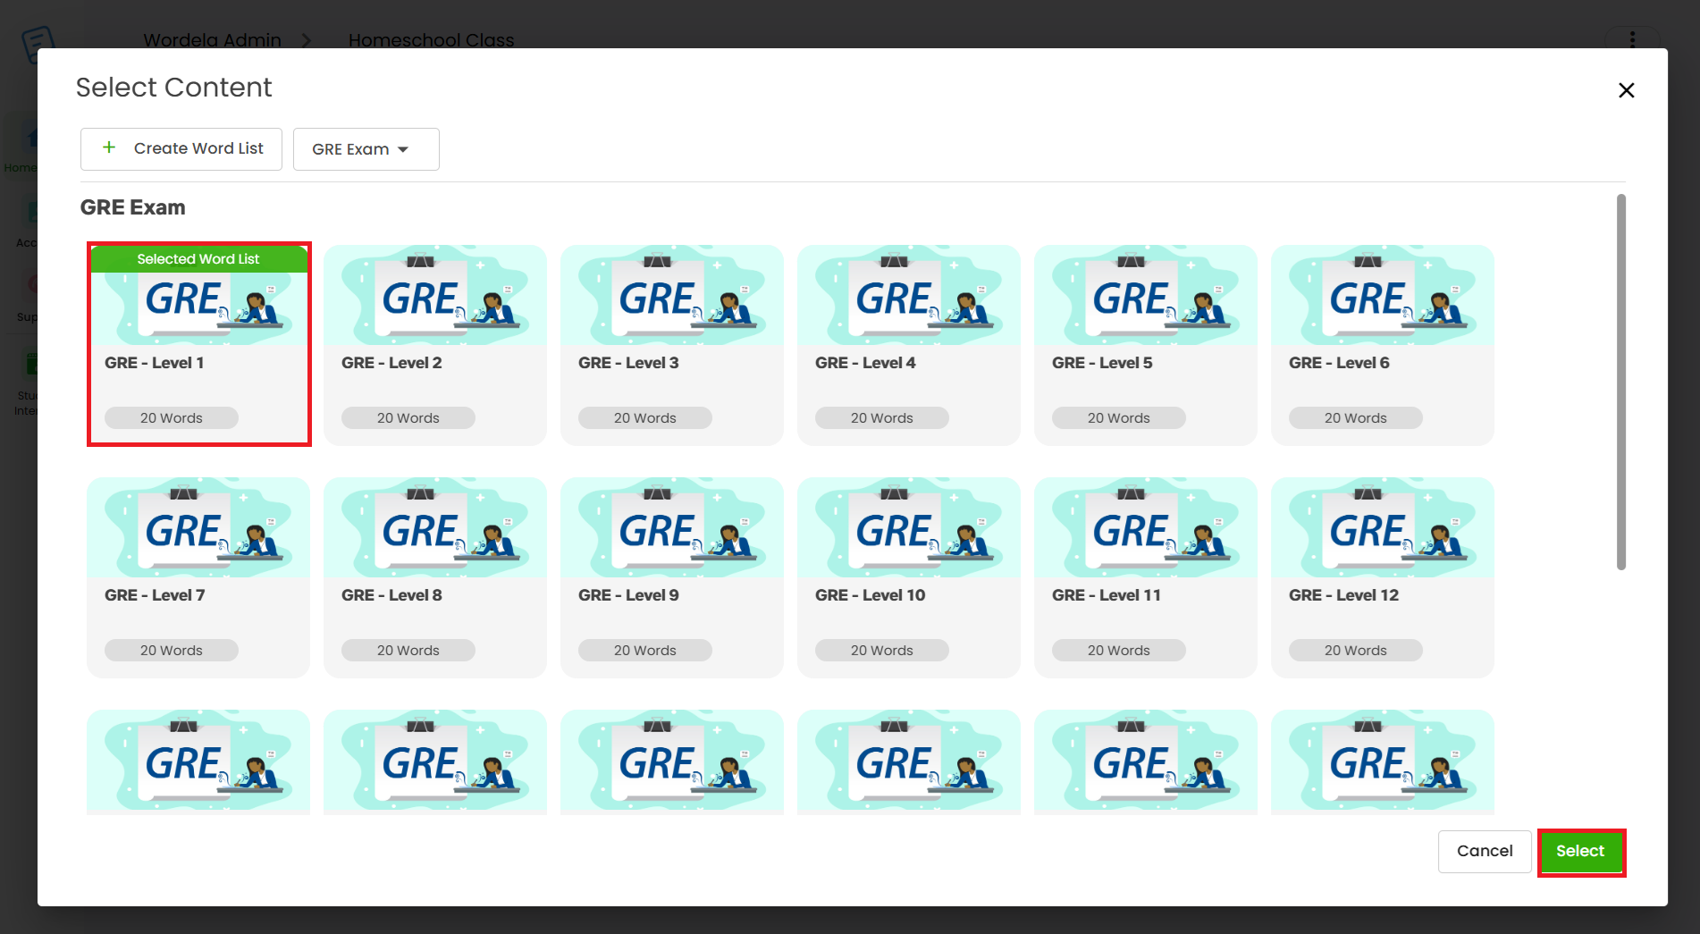Image resolution: width=1700 pixels, height=934 pixels.
Task: Choose the GRE - Level 1 thumbnail
Action: (198, 296)
